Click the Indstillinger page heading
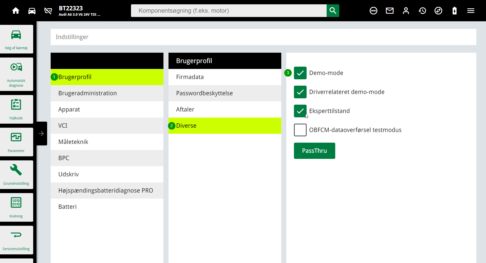486x263 pixels. tap(72, 37)
